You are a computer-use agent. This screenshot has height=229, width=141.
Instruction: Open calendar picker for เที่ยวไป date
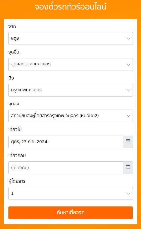128,142
